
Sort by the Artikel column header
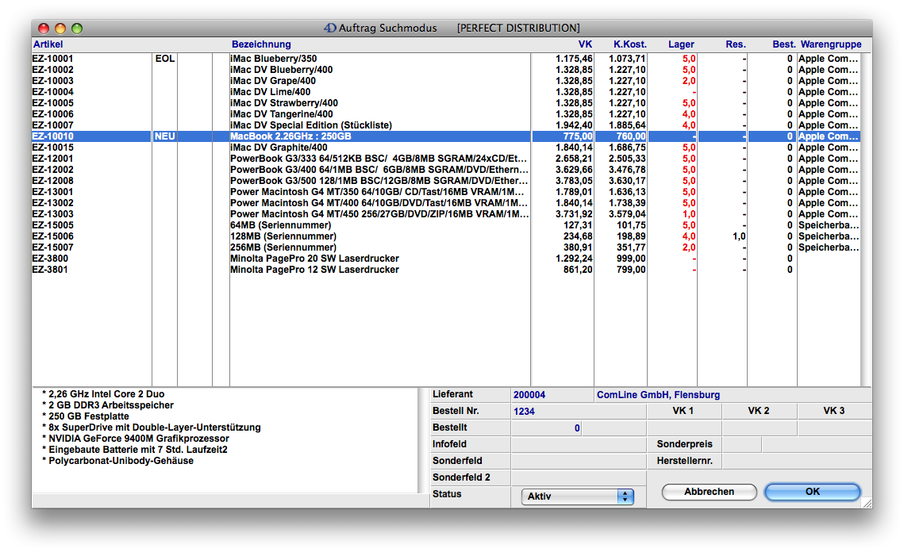[x=48, y=44]
